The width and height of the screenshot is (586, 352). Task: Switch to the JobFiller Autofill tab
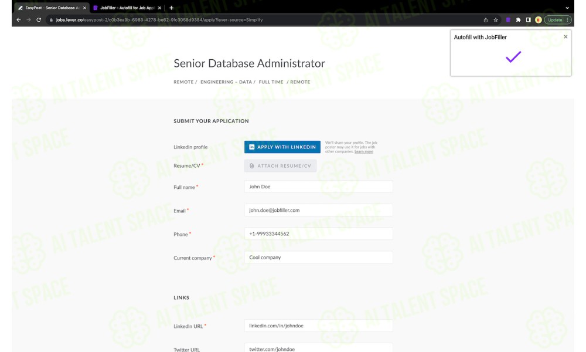(127, 8)
